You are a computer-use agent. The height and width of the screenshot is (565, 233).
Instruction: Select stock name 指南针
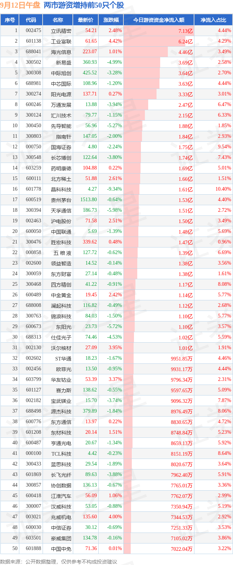(x=64, y=137)
